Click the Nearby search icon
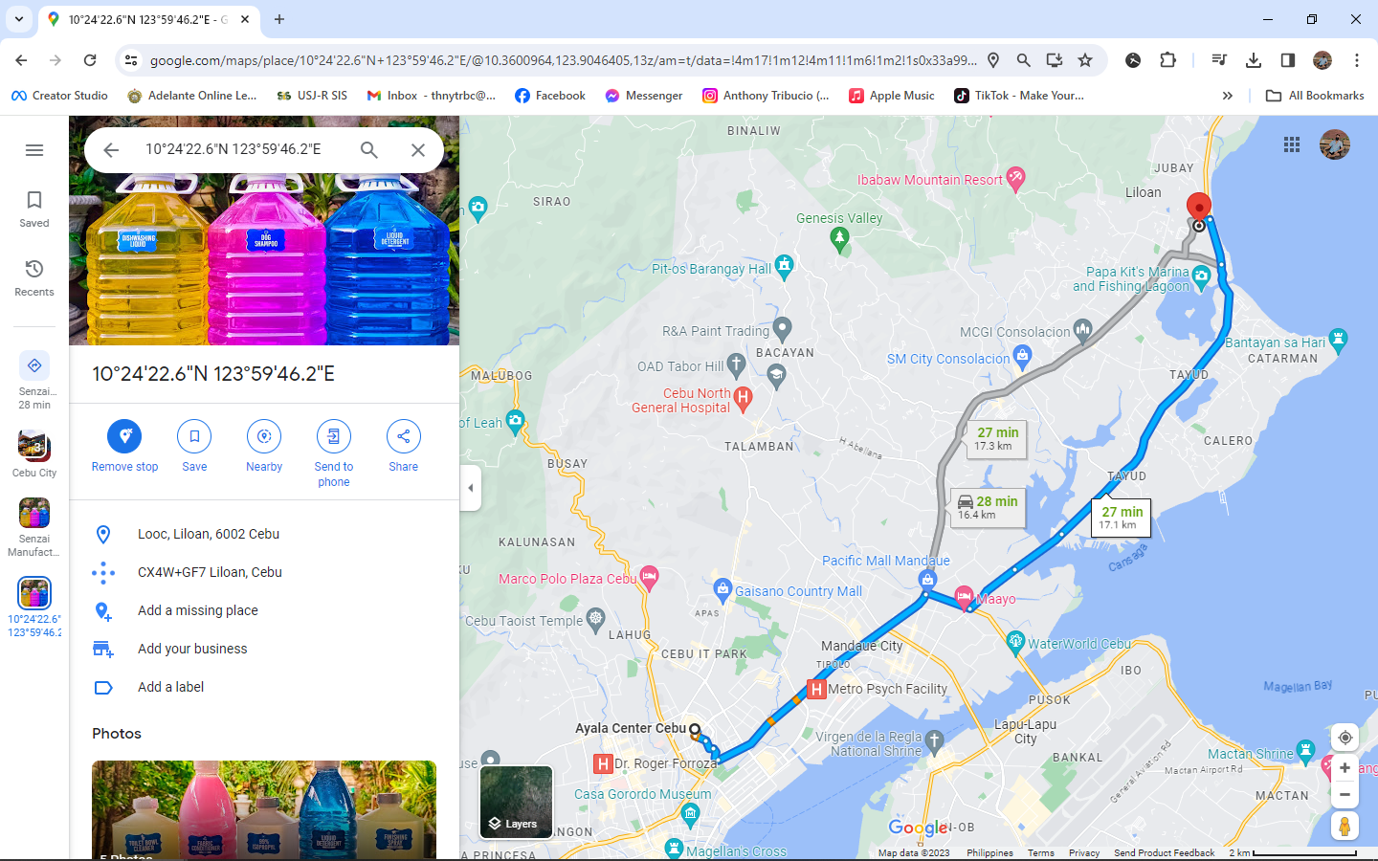 [x=264, y=436]
